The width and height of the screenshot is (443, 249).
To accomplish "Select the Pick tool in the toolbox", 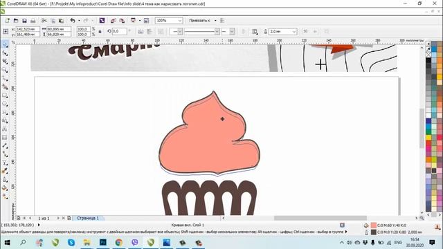I will (5, 44).
